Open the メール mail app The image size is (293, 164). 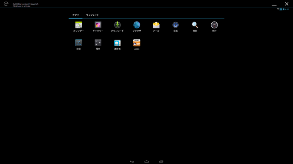(156, 27)
